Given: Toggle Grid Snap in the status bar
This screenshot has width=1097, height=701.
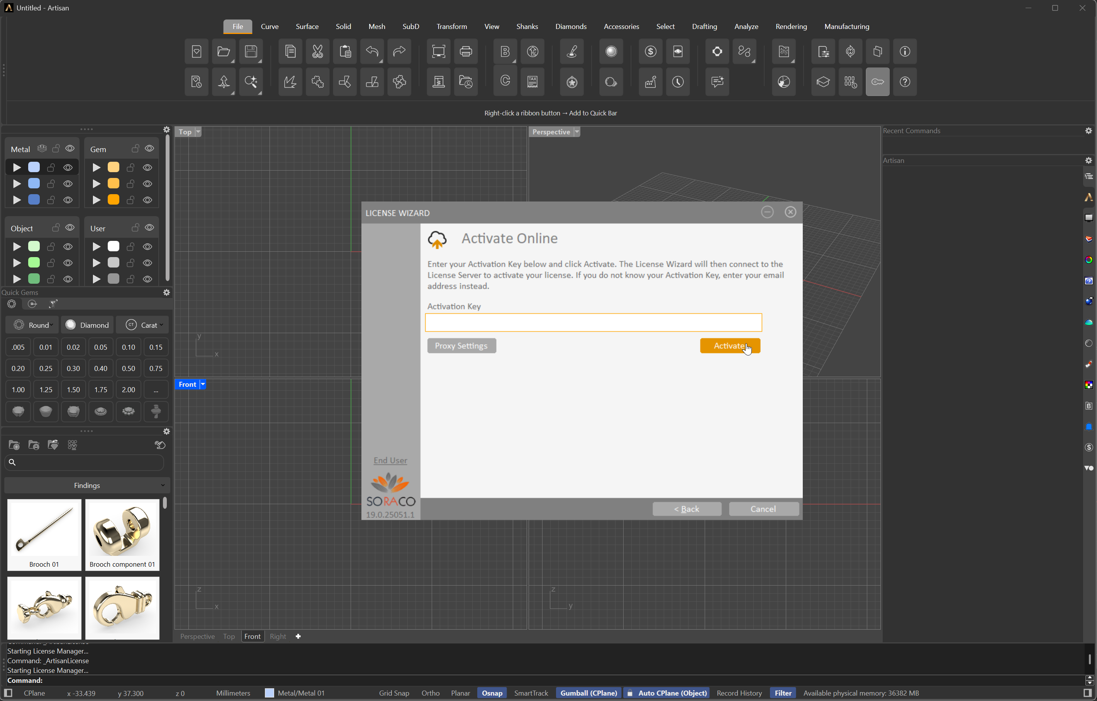Looking at the screenshot, I should pyautogui.click(x=394, y=693).
